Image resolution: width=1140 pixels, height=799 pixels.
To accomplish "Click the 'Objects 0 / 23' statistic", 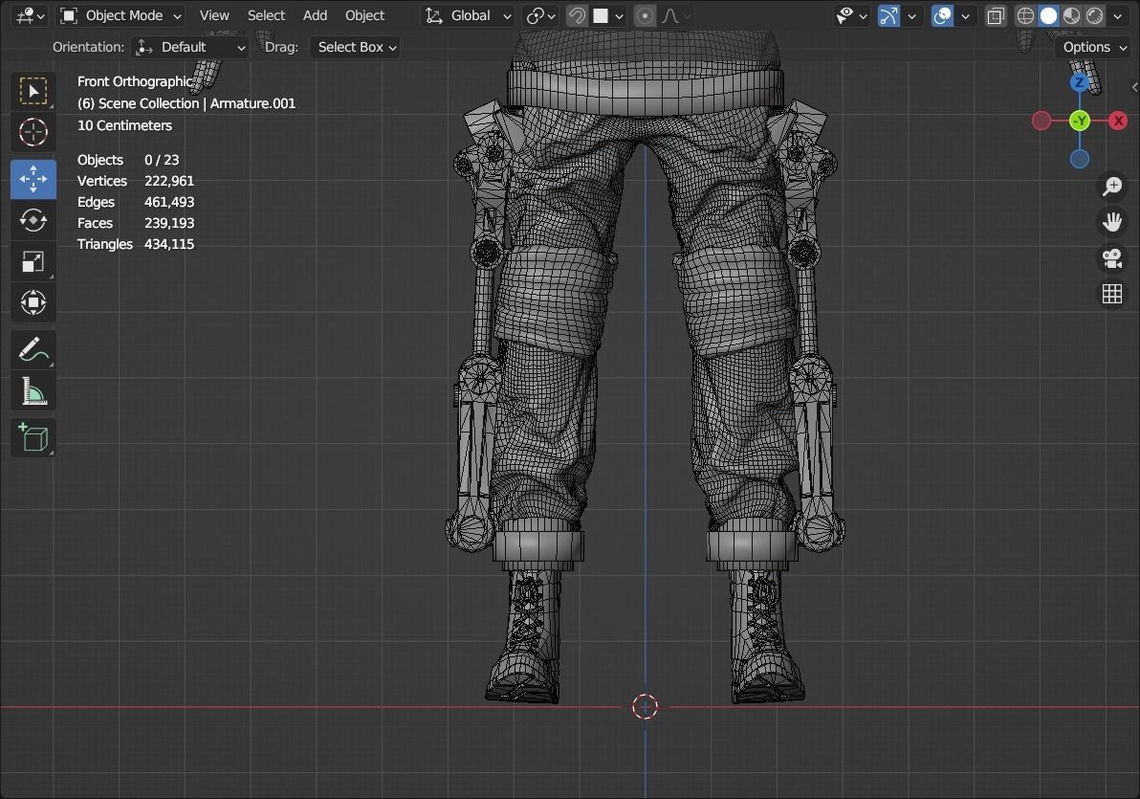I will pos(129,160).
